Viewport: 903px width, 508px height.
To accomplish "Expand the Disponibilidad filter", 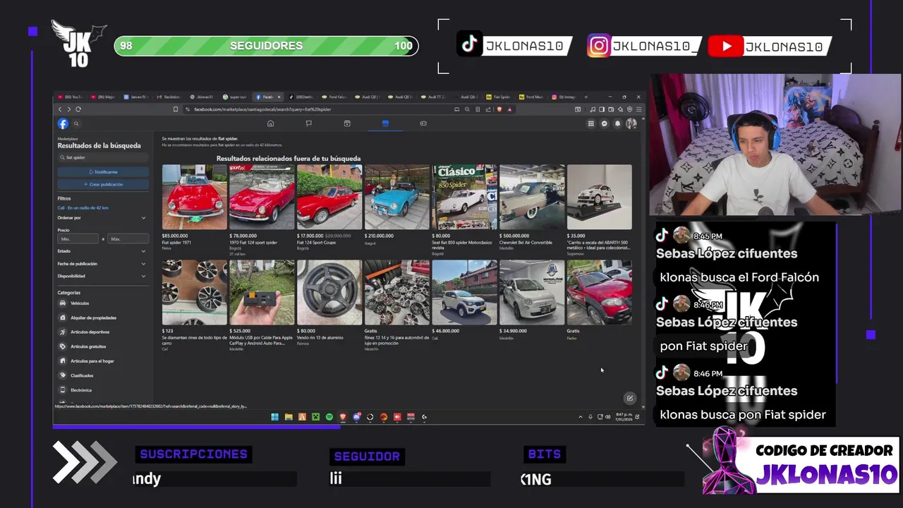I will 103,277.
